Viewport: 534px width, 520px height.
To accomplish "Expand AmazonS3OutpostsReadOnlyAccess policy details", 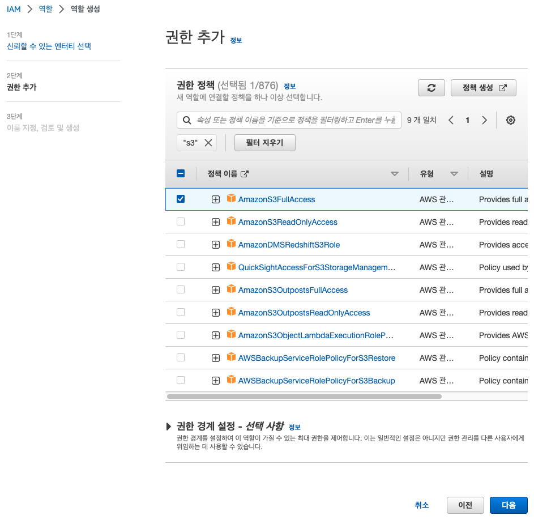I will [x=216, y=313].
